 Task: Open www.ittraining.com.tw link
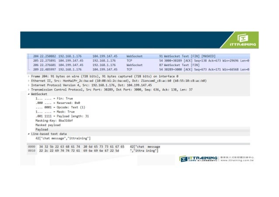[237, 160]
